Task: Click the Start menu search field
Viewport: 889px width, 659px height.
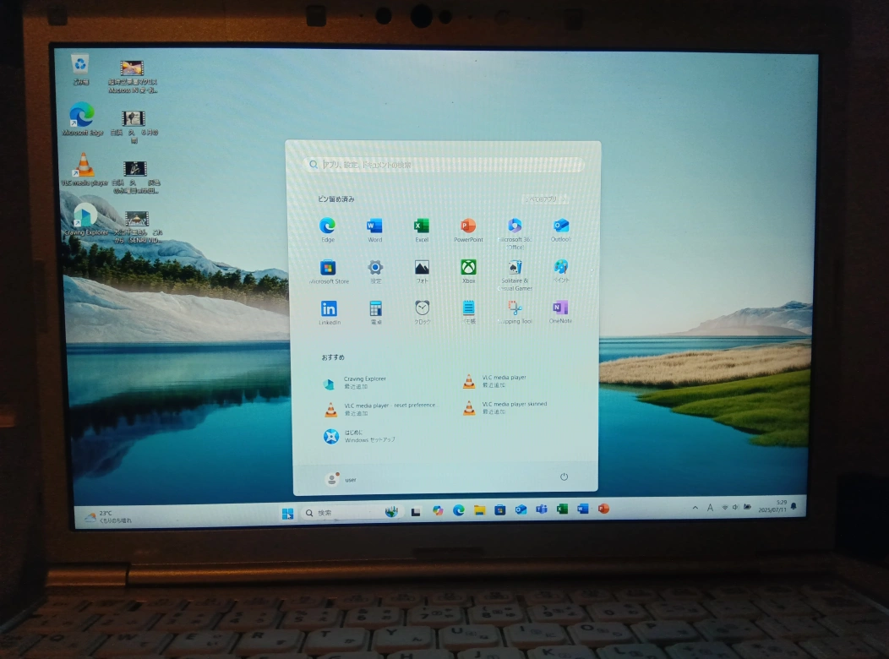Action: pos(444,165)
